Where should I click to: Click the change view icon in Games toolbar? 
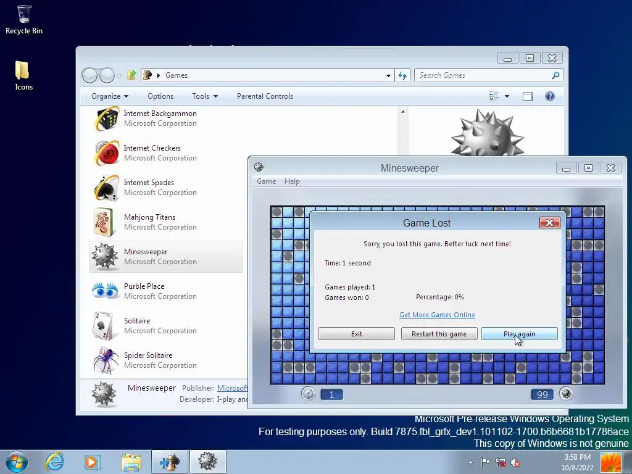[494, 96]
